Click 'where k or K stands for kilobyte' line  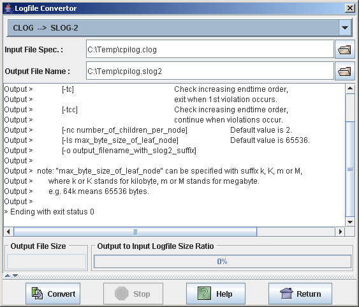pos(154,181)
